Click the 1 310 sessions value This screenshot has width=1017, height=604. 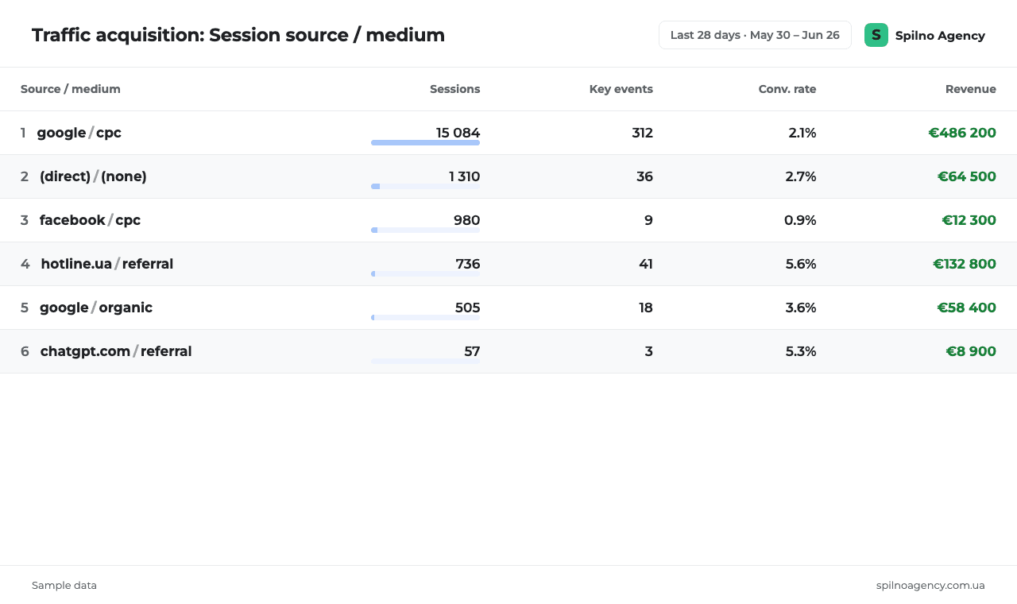point(465,176)
